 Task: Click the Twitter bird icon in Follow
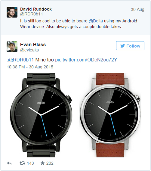[x=122, y=46]
